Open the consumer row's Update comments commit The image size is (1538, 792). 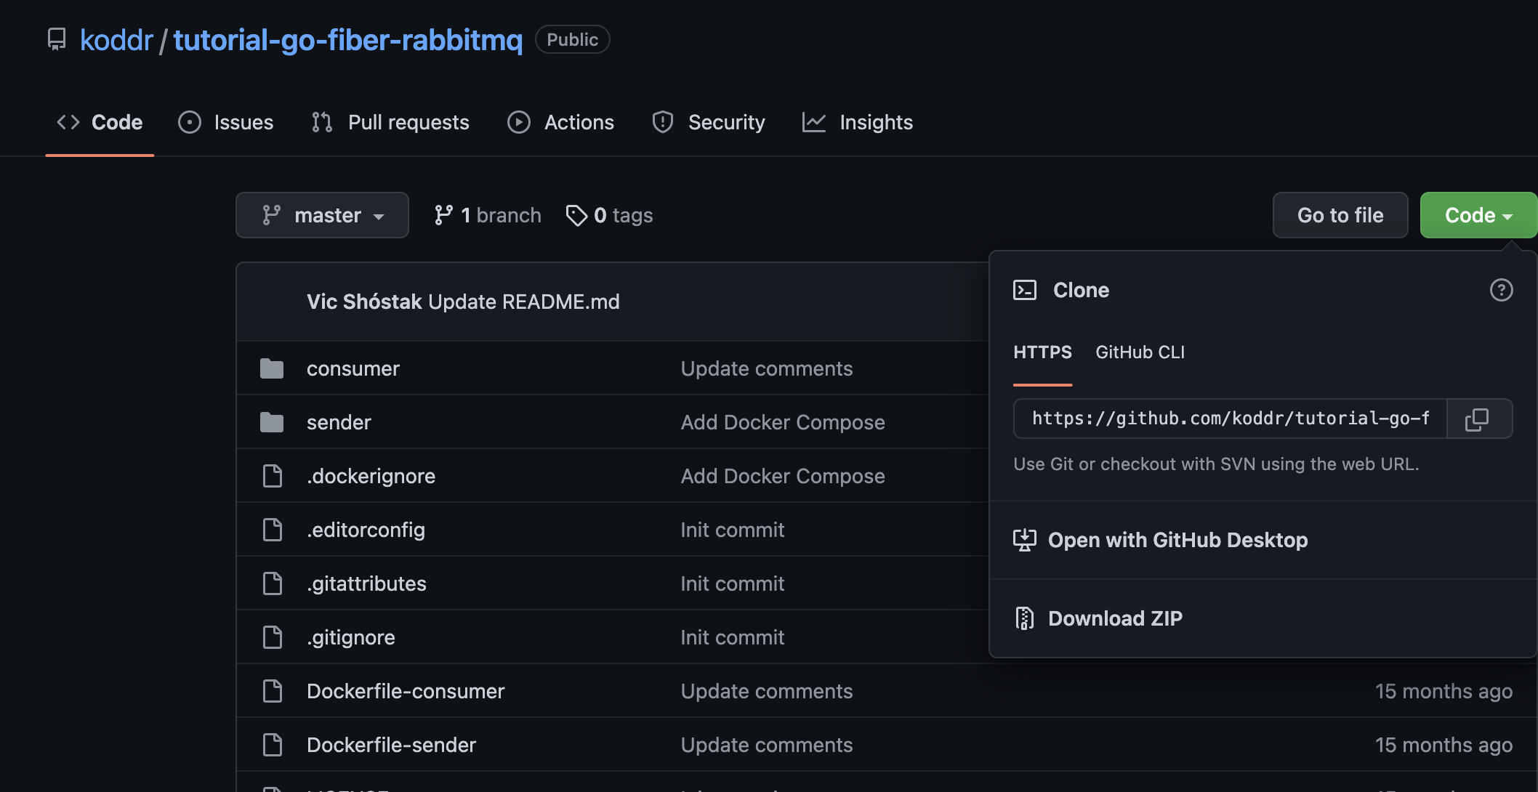pos(767,368)
